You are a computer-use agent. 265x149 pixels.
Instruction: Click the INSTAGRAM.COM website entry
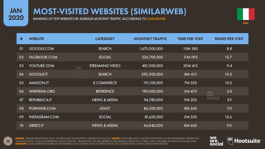click(44, 117)
